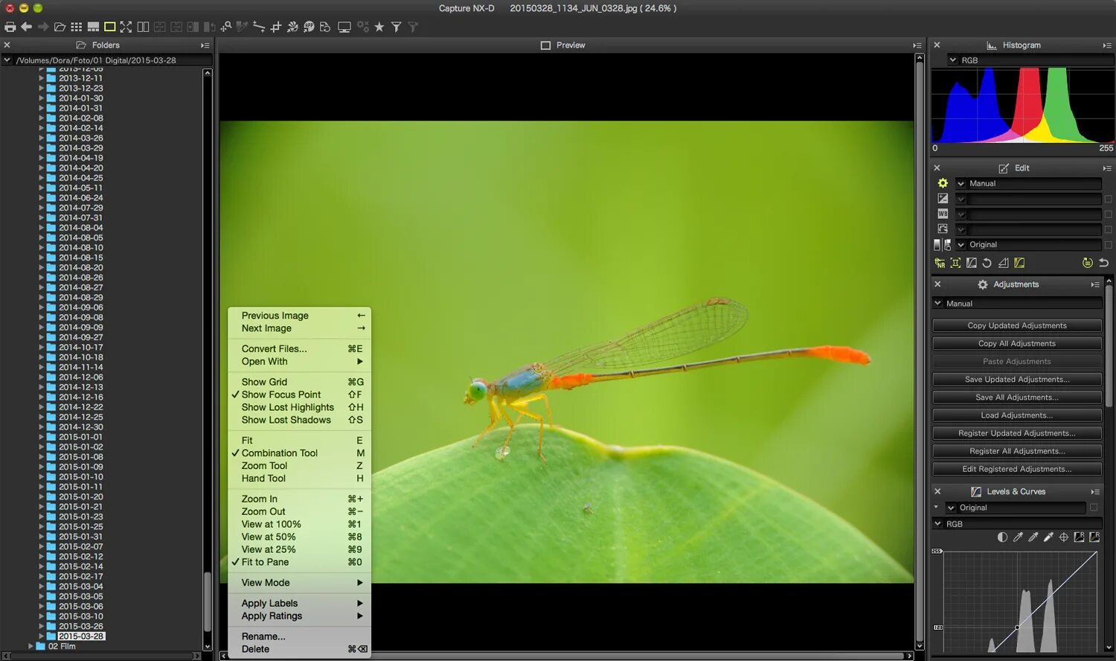Expand the 2014-08-20 folder
Screen dimensions: 1116x661
click(x=42, y=267)
